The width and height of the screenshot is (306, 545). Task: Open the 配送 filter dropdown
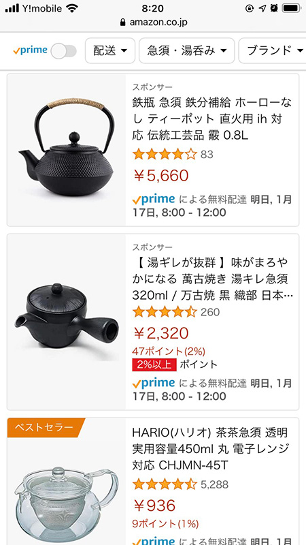(110, 50)
